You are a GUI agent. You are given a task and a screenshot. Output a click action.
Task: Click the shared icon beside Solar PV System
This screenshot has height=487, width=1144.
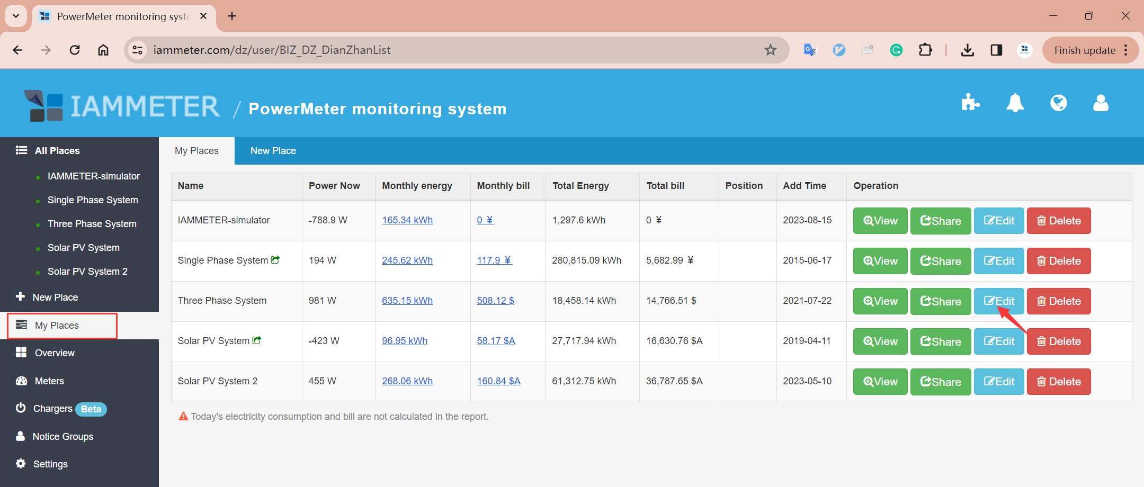pos(257,340)
